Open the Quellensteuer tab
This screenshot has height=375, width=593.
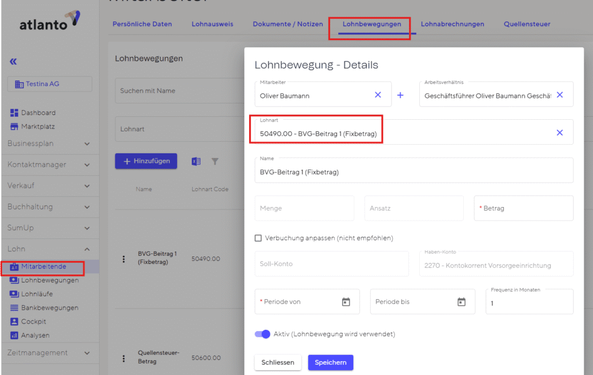(x=527, y=24)
